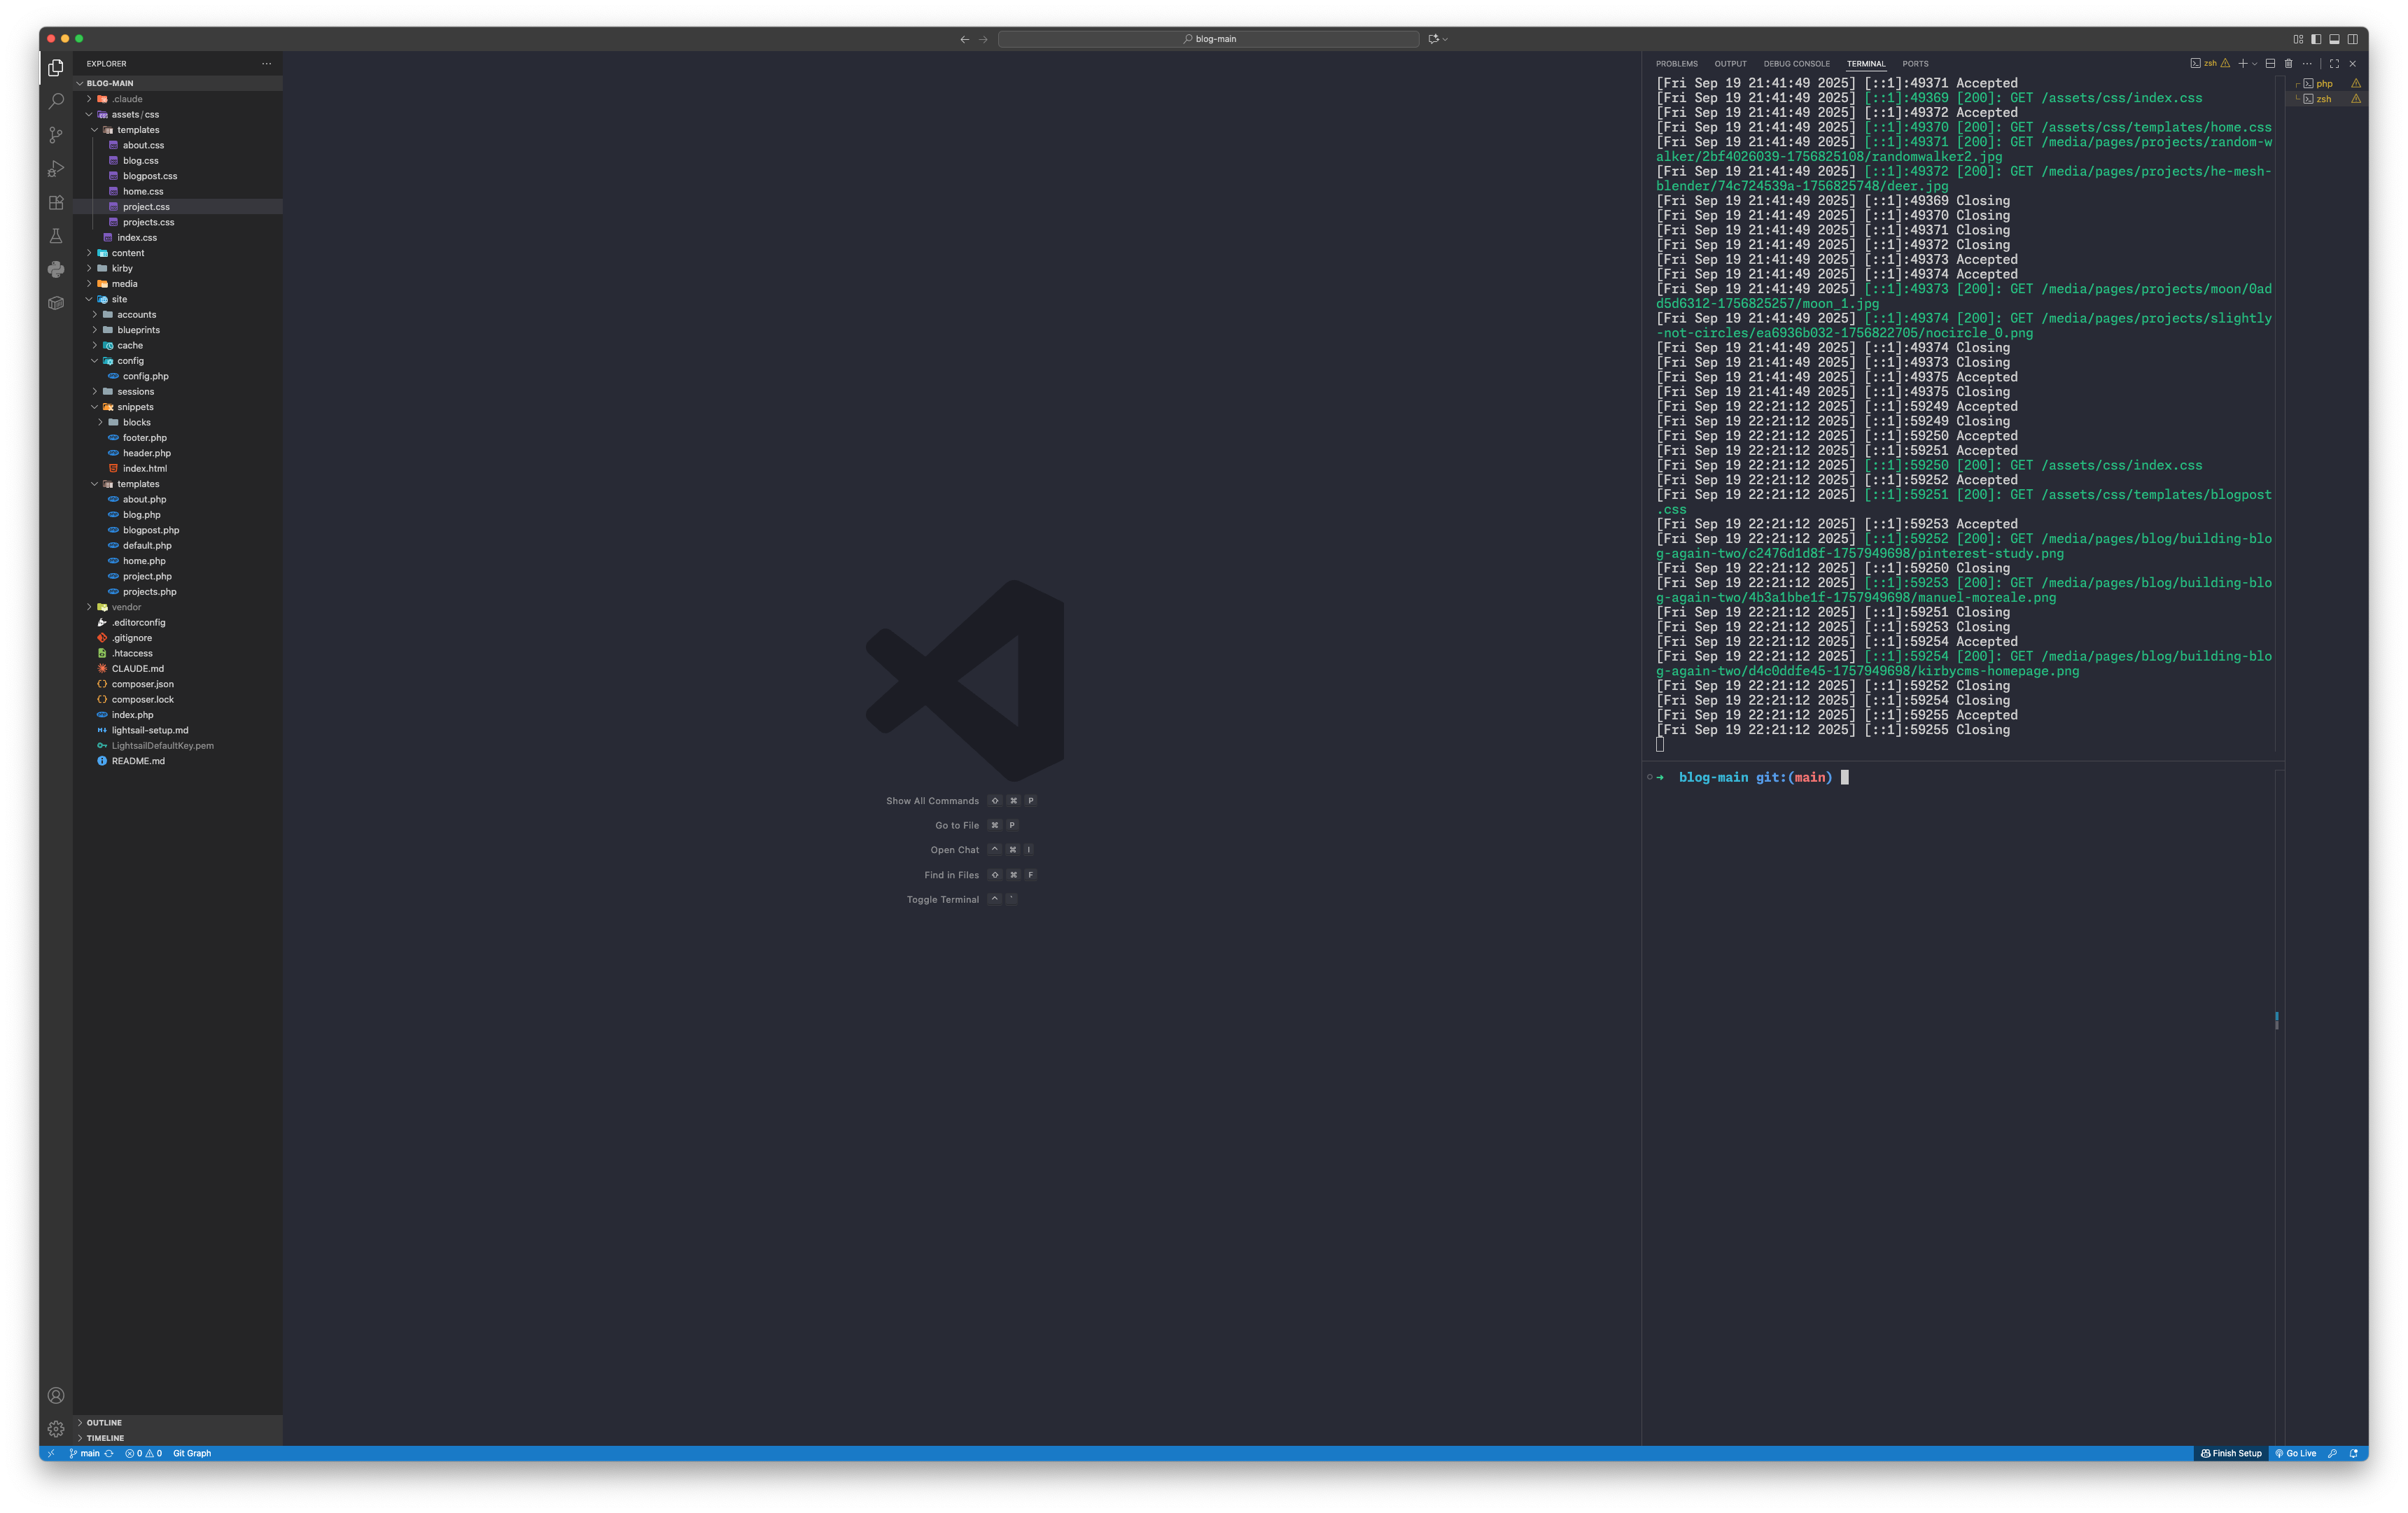Open Manage gear menu

tap(56, 1428)
